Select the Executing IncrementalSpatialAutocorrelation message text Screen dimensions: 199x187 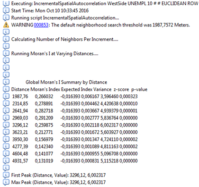[x=105, y=3]
